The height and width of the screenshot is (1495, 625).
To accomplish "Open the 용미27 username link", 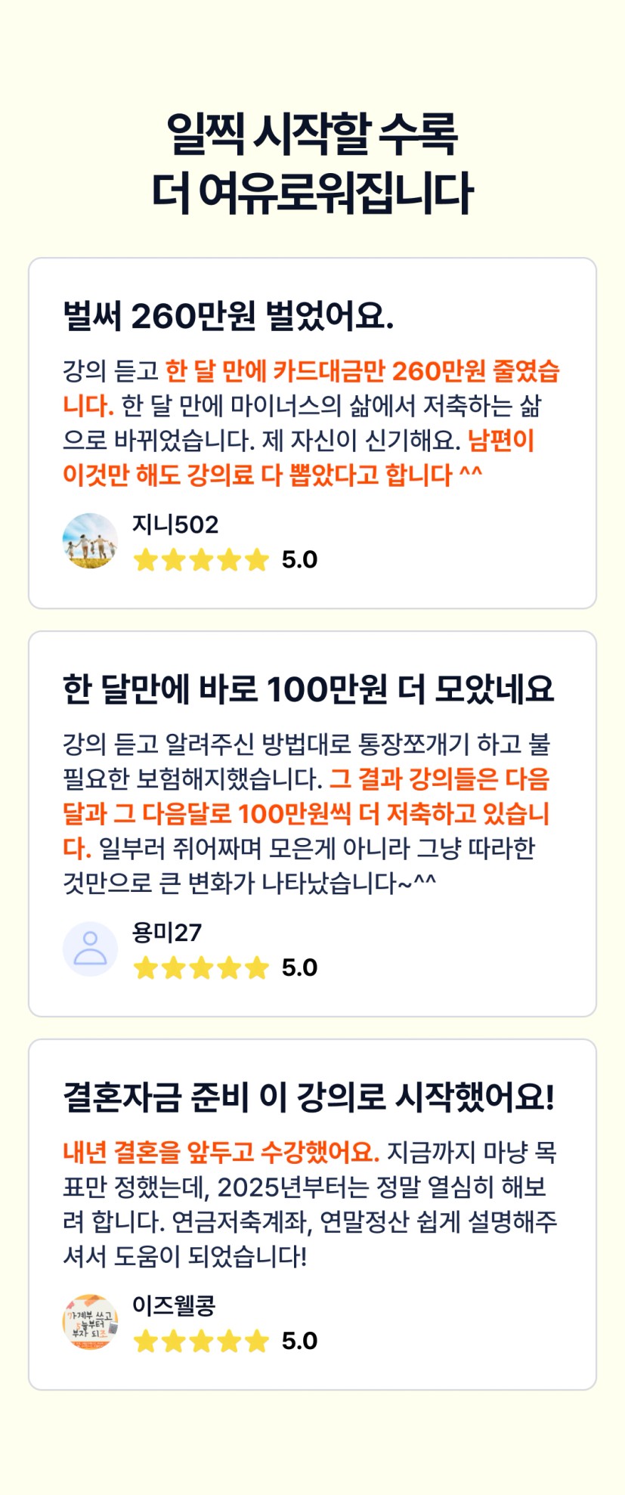I will click(167, 933).
